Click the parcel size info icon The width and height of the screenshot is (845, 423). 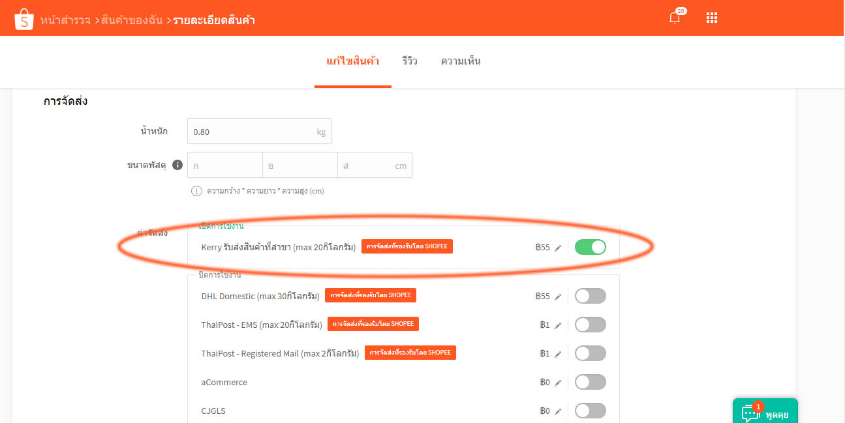177,165
